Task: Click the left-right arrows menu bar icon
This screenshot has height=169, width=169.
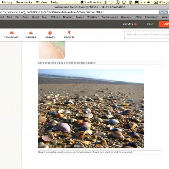Action: 143,2
